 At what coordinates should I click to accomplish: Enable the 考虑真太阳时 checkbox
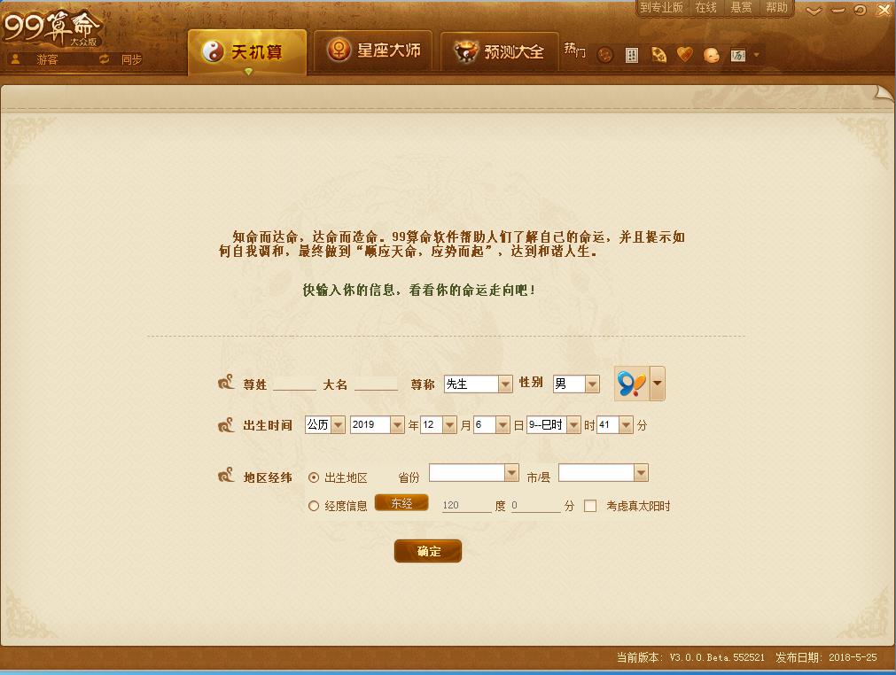click(590, 506)
